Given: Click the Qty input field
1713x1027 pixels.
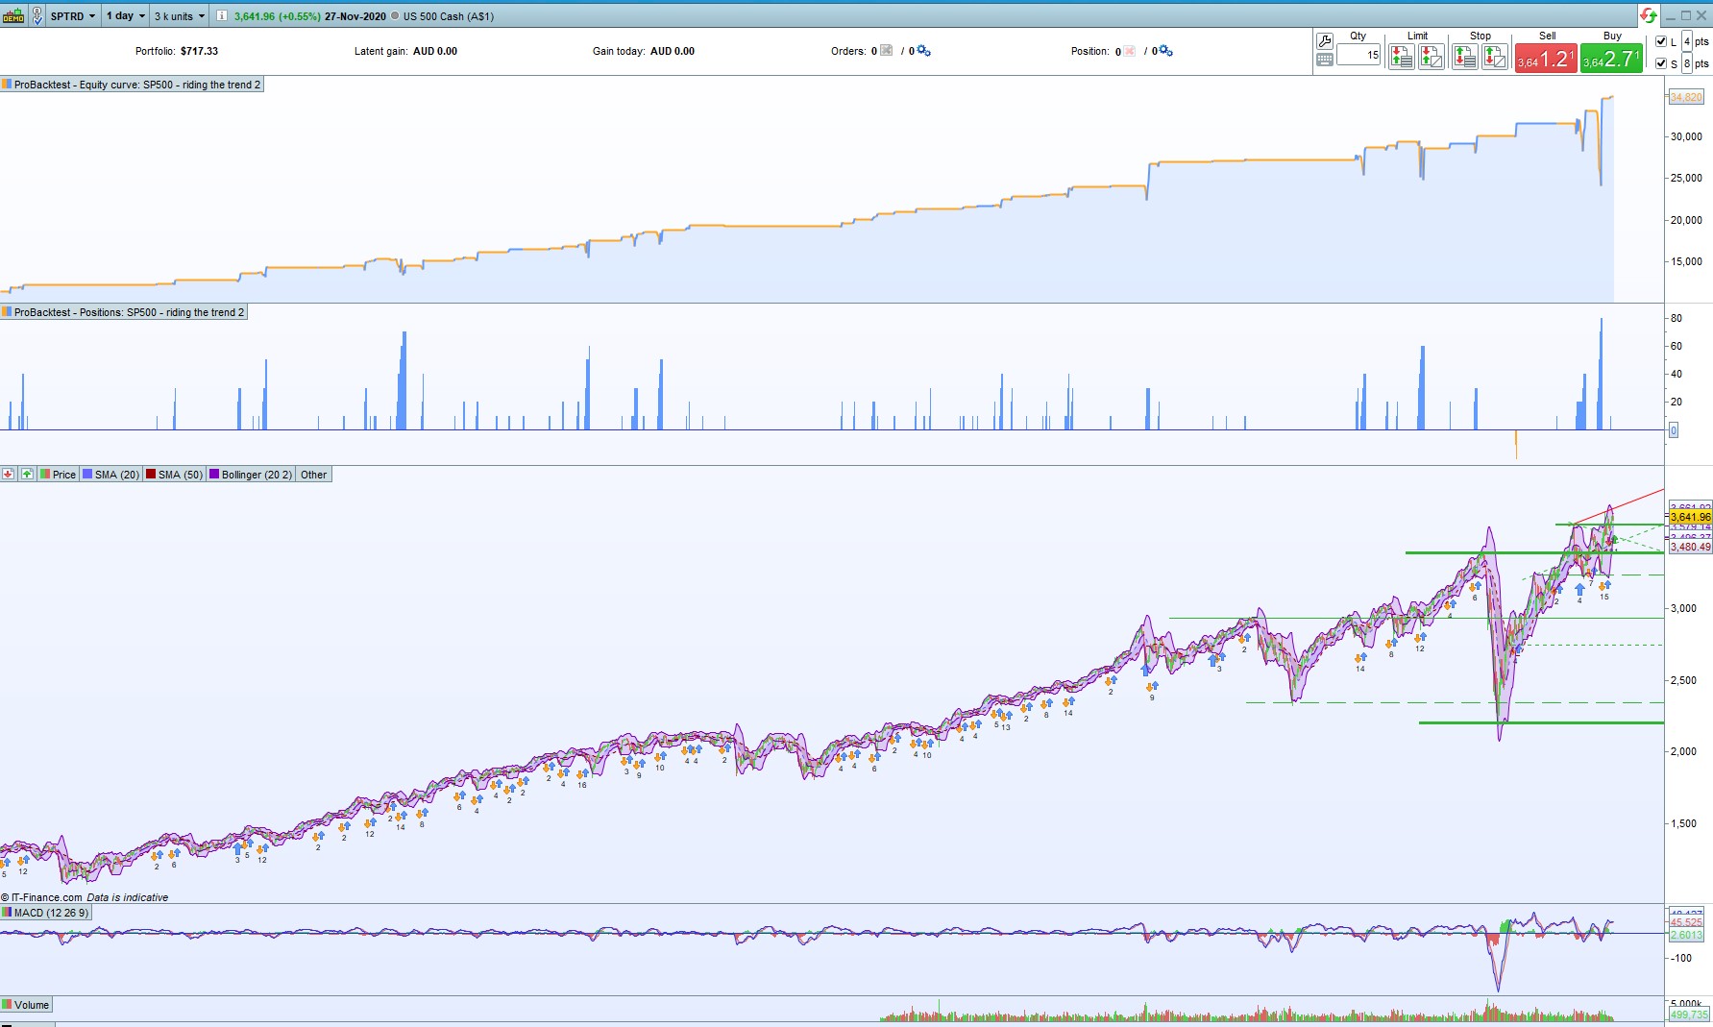Looking at the screenshot, I should (x=1358, y=55).
